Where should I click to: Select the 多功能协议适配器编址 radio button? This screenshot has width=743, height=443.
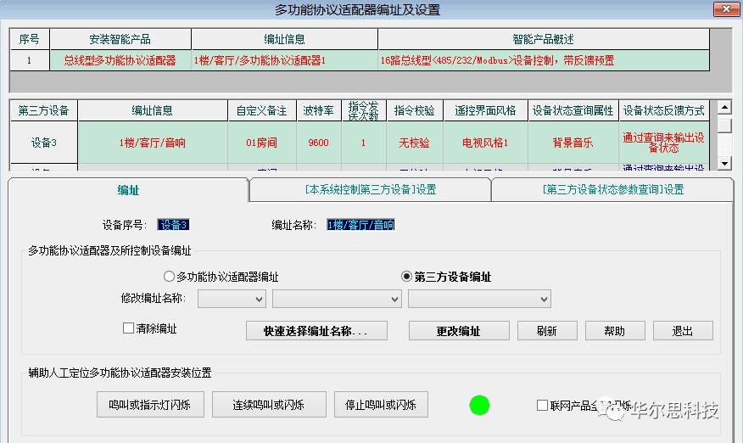[x=169, y=277]
